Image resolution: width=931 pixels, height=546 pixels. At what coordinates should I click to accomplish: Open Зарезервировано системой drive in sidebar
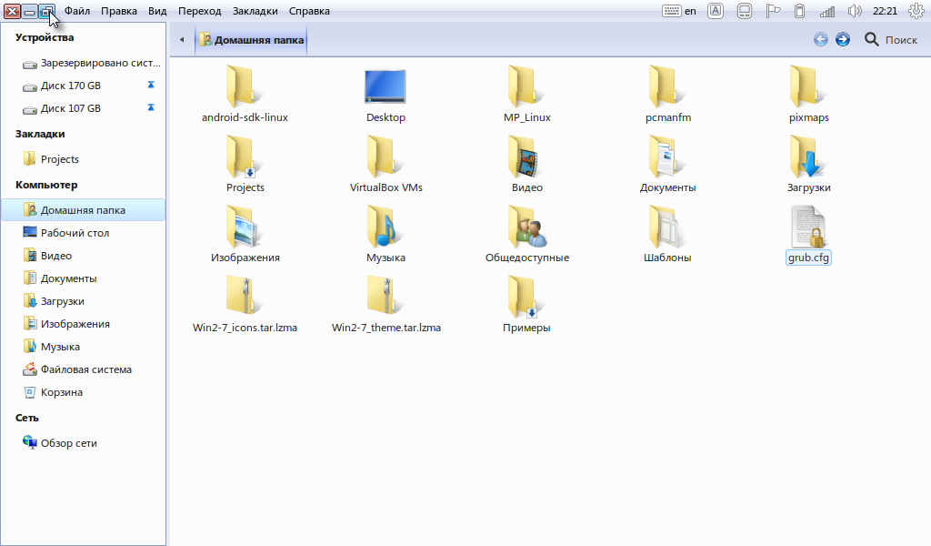pos(83,63)
